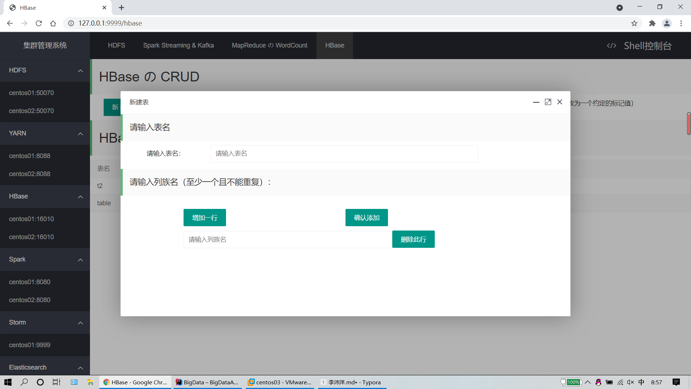Click the 确认添加 button

click(367, 218)
